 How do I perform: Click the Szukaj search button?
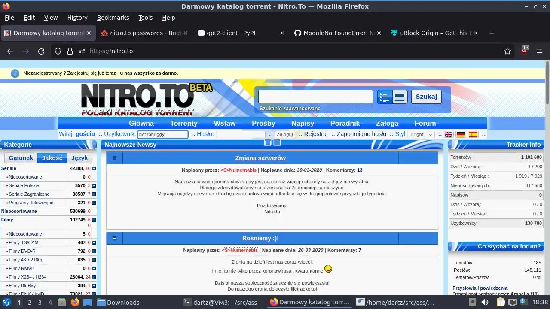[x=426, y=97]
